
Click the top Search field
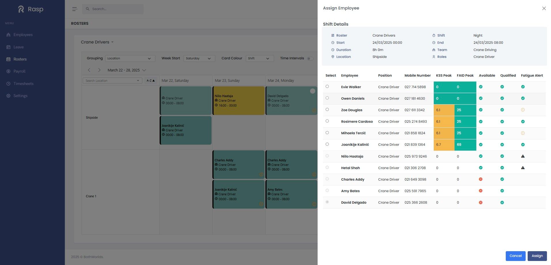click(113, 9)
